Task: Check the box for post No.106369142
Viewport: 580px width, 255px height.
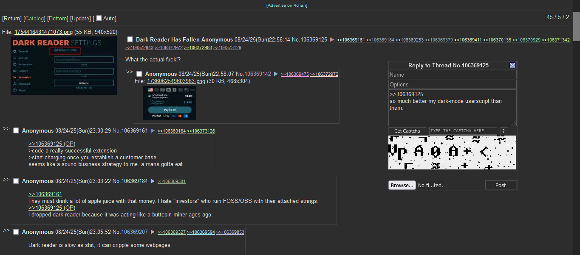Action: click(x=139, y=74)
